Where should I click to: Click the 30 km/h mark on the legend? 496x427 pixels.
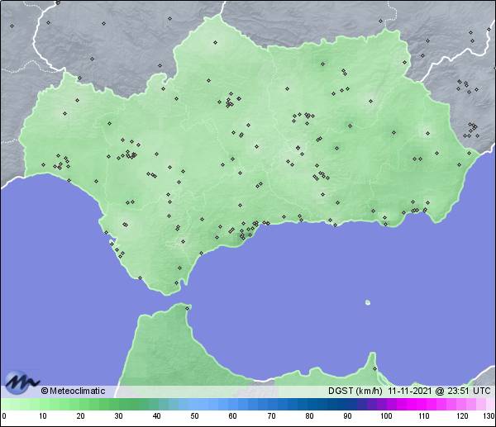tap(118, 415)
